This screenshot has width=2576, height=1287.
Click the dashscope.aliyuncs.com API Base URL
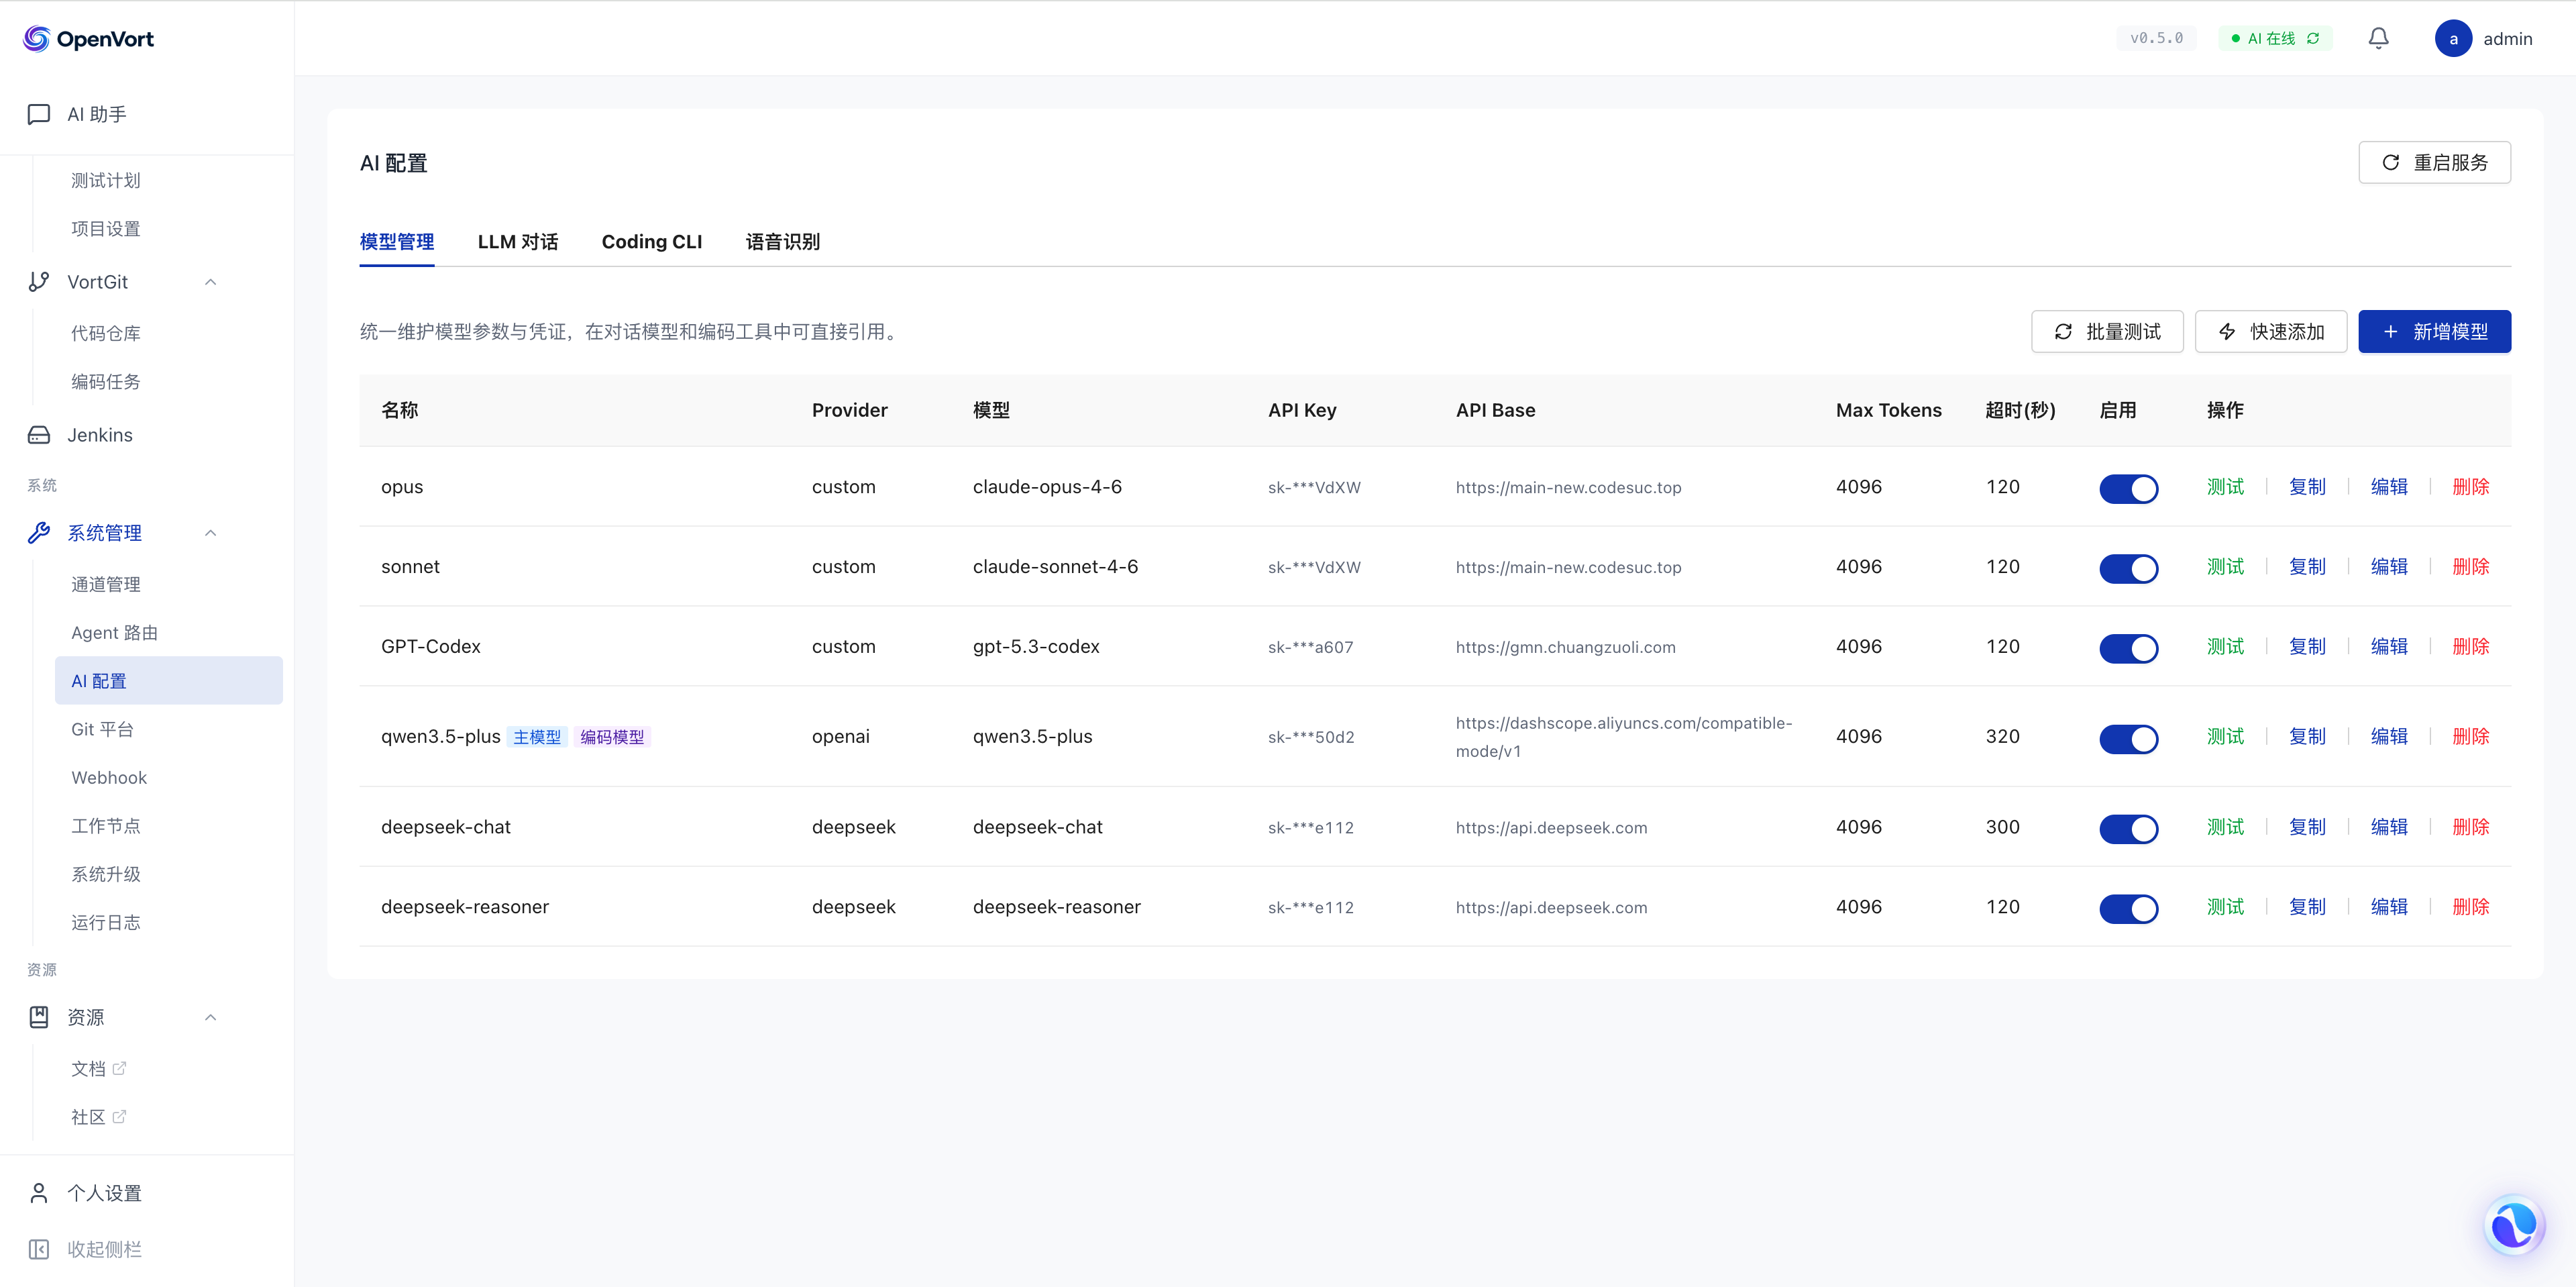click(x=1624, y=737)
